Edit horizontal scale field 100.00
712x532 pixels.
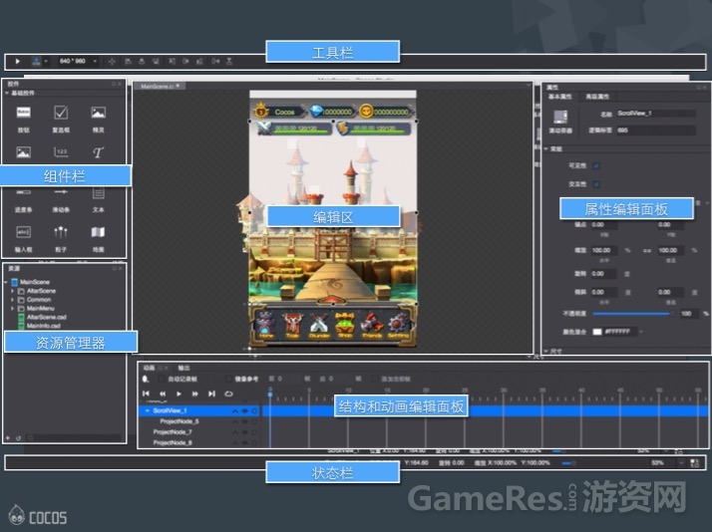click(604, 250)
